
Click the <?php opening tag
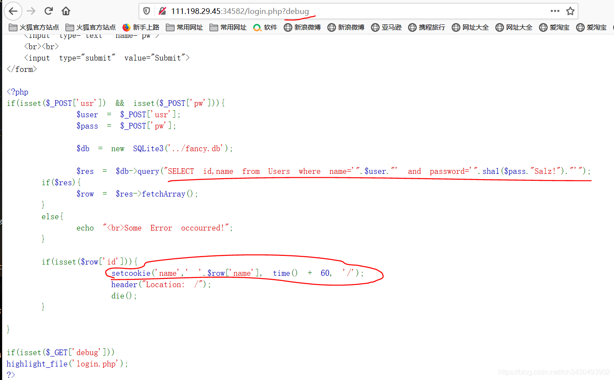[17, 92]
